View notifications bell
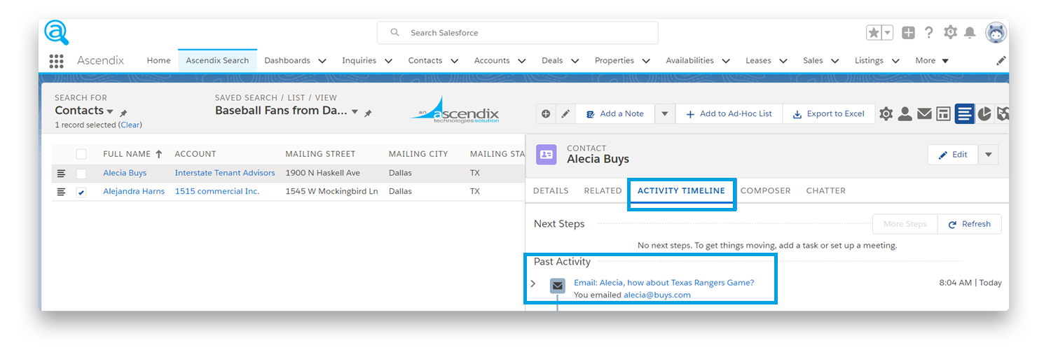Viewport: 1051px width, 364px height. click(970, 33)
